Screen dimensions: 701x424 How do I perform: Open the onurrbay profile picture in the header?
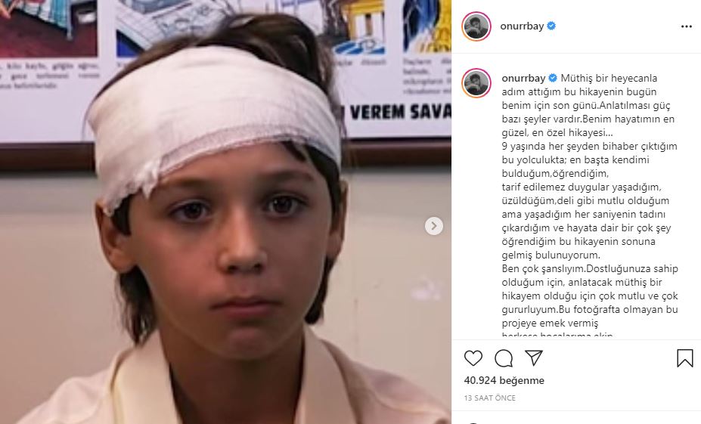click(476, 26)
